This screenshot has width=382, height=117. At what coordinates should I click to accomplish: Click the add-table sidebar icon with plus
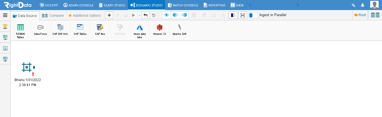tap(5, 37)
